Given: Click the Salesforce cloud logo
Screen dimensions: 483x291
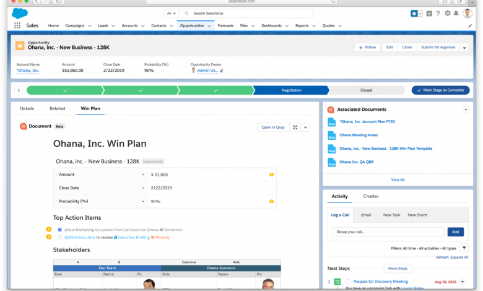Looking at the screenshot, I should (x=20, y=14).
